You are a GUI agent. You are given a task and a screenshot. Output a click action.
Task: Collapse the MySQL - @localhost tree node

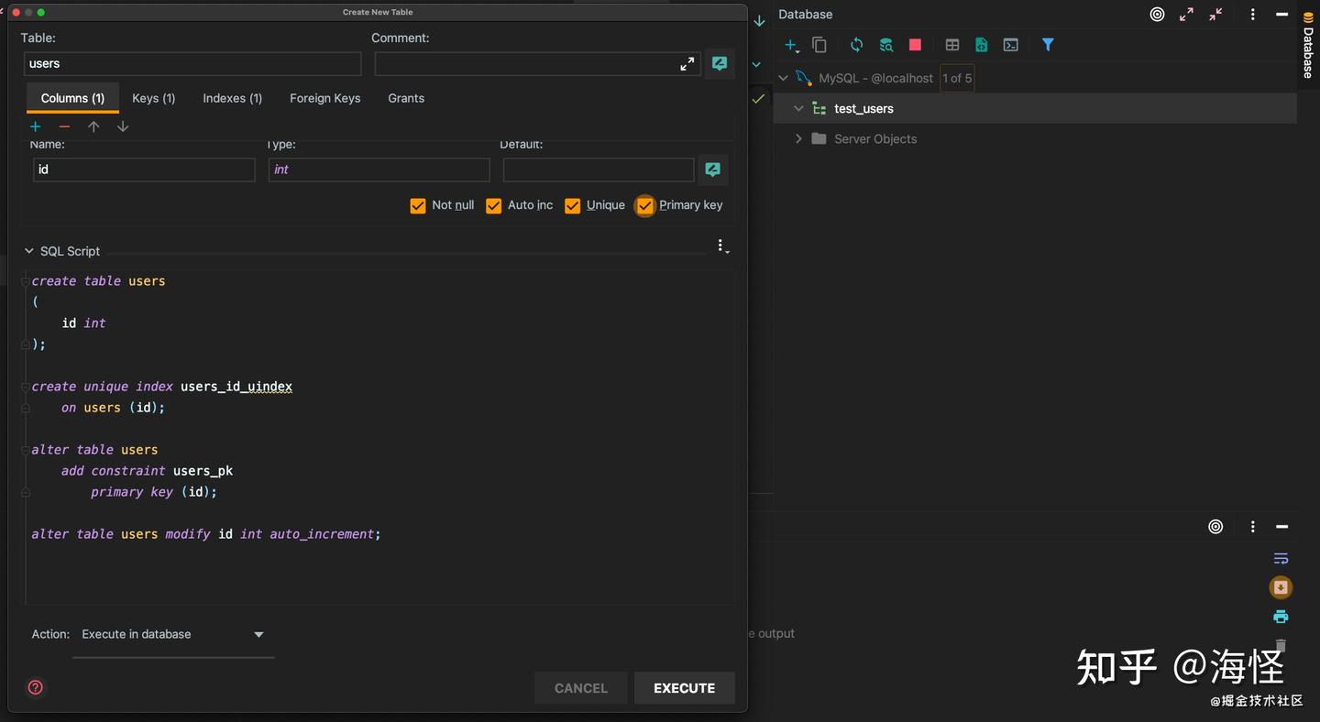pos(784,78)
